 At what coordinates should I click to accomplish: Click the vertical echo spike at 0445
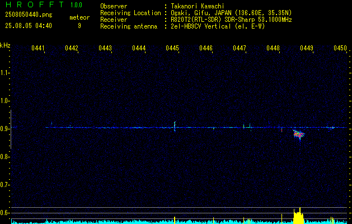[x=175, y=127]
